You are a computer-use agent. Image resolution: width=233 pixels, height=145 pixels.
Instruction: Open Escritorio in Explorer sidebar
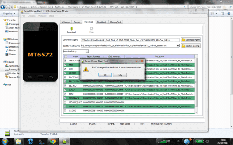[12, 32]
